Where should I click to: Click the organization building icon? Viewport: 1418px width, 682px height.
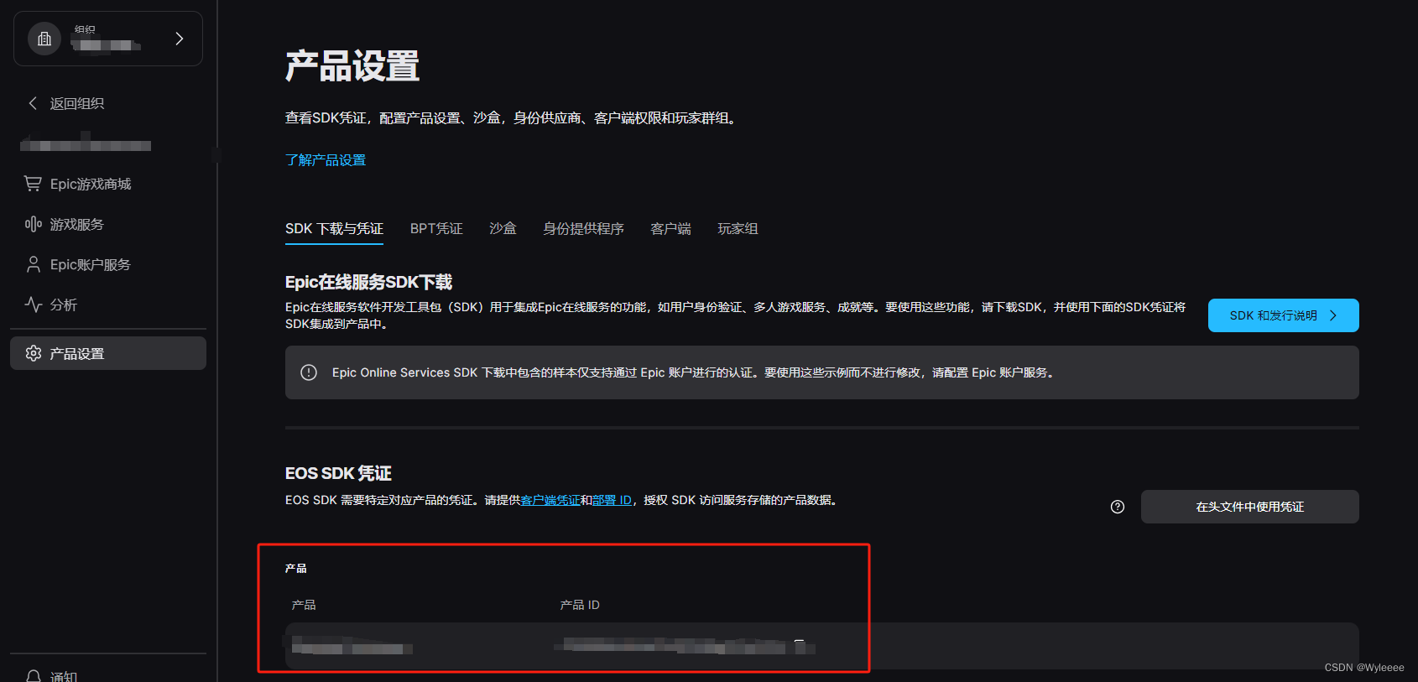click(x=44, y=39)
